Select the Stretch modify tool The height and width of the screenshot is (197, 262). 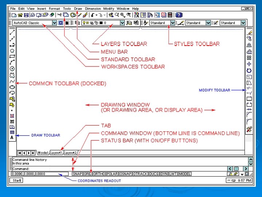tap(249, 83)
